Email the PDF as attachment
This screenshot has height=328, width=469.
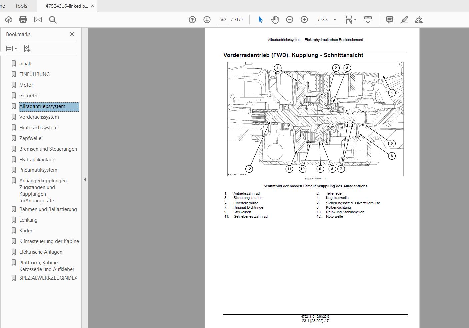coord(38,20)
